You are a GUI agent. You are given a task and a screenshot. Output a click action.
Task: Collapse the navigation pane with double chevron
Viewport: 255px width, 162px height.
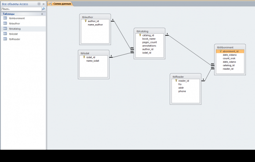[x=44, y=4]
